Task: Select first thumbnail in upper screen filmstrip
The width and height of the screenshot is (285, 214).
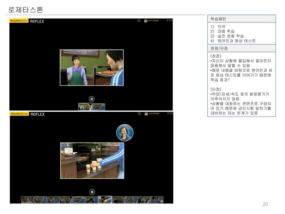Action: (85, 107)
